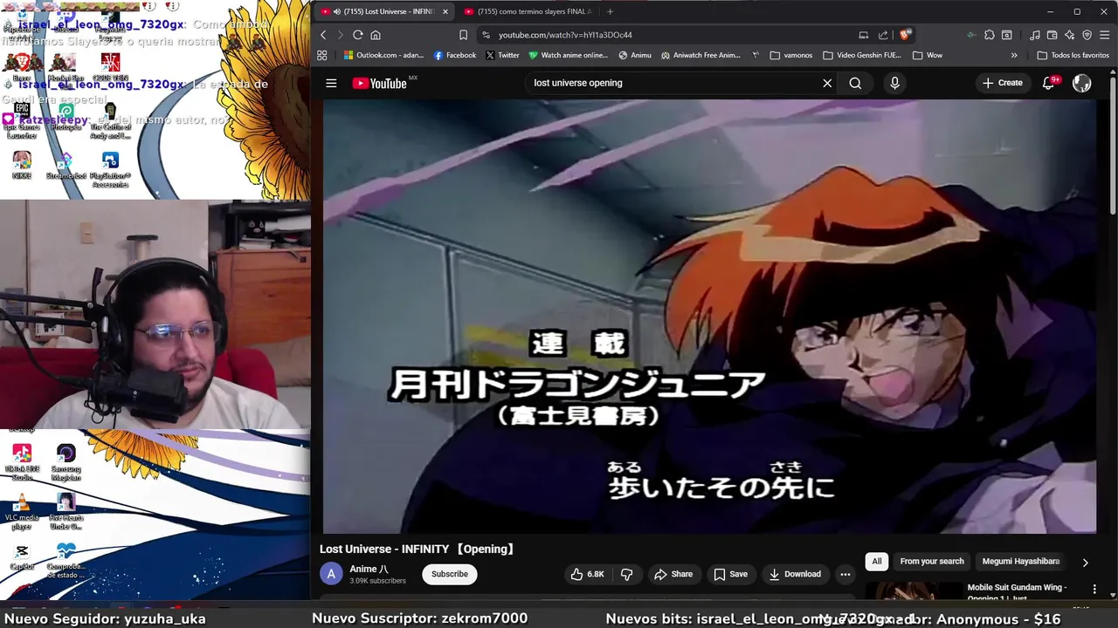Go forward in browser history
Image resolution: width=1118 pixels, height=628 pixels.
pos(340,35)
